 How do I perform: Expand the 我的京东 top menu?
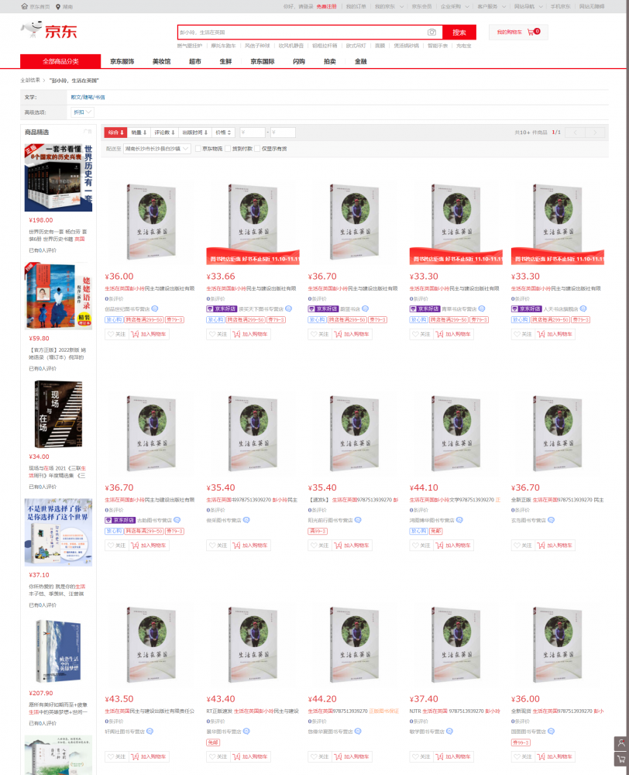pos(389,6)
